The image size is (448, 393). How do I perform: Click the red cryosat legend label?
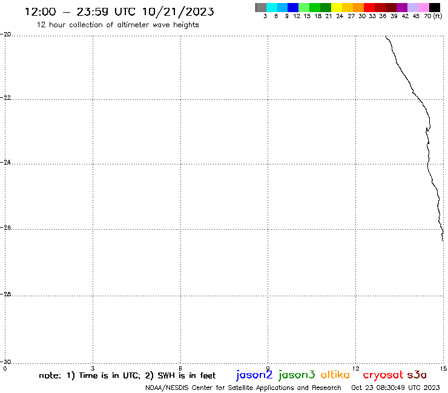pos(383,375)
